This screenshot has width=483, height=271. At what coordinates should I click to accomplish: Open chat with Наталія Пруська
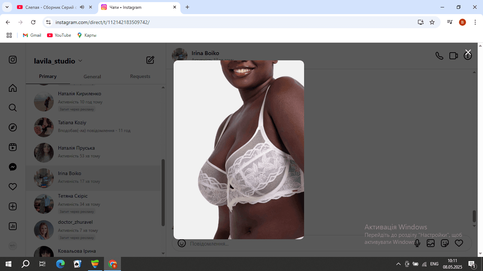[93, 152]
